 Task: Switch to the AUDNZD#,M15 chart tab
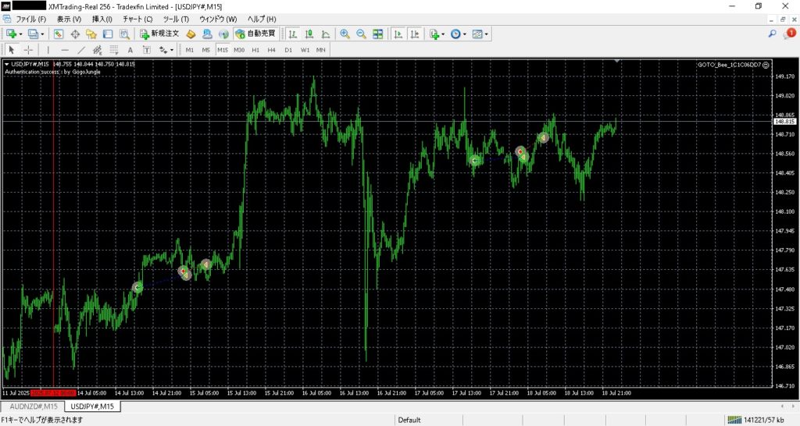click(x=32, y=406)
